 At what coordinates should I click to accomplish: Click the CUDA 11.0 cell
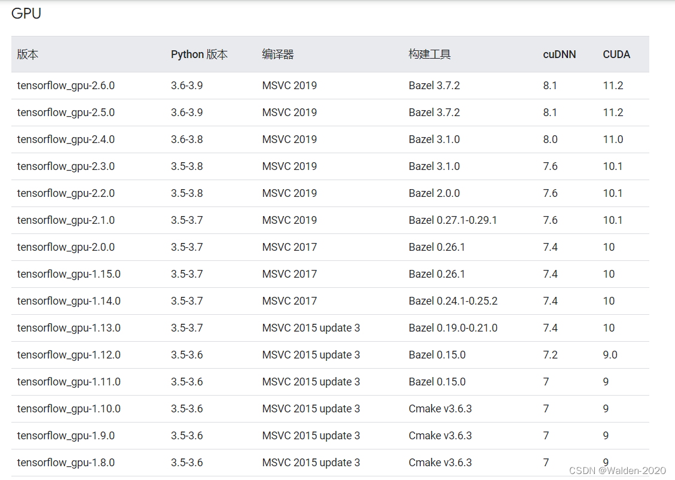click(x=613, y=139)
